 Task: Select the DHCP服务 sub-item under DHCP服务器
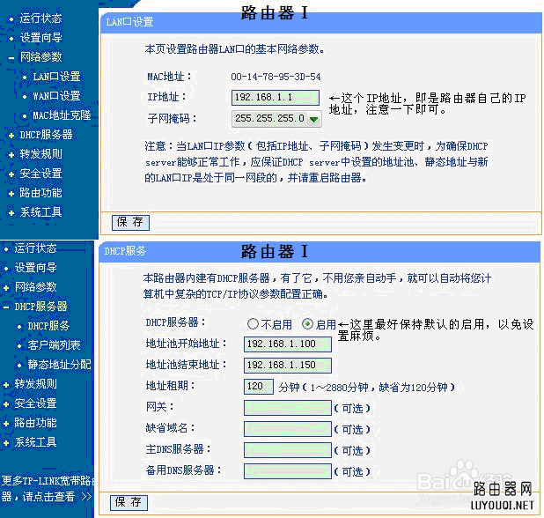(48, 326)
